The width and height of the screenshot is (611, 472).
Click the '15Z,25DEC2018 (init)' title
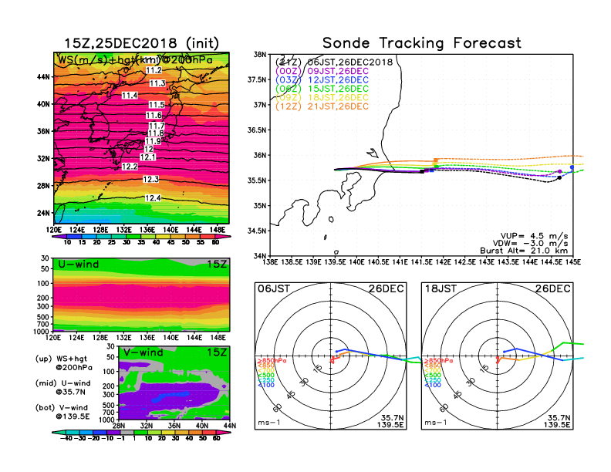coord(141,43)
